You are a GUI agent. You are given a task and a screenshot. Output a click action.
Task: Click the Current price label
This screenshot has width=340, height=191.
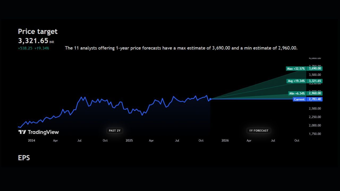point(299,99)
